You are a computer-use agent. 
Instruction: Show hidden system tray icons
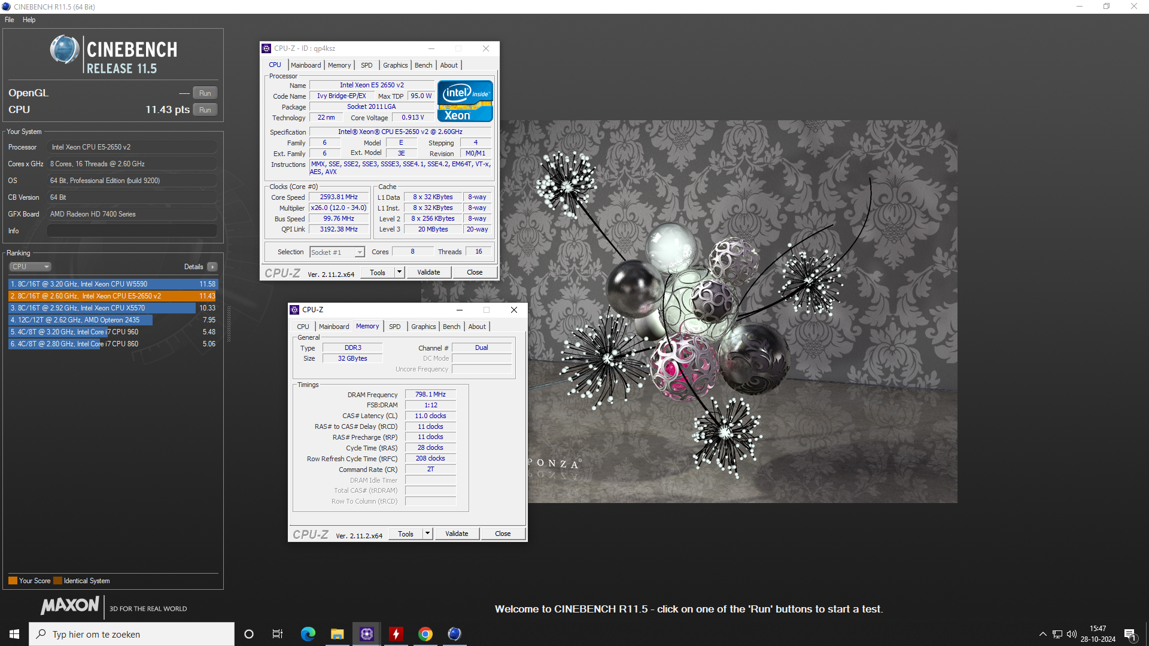click(x=1043, y=634)
